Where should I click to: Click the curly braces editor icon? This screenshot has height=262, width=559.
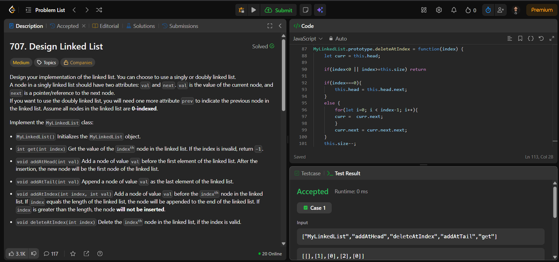pos(530,39)
